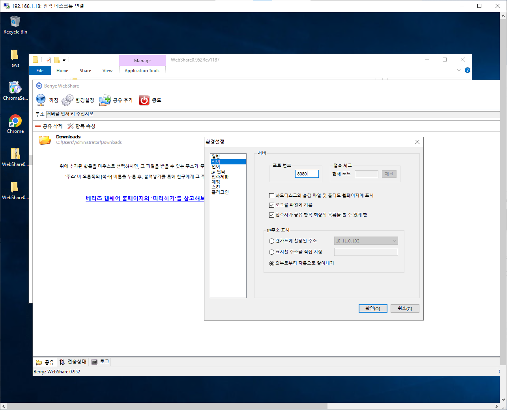Image resolution: width=507 pixels, height=410 pixels.
Task: Select 외부로부터 자동으로 알아내기 radio
Action: (x=271, y=263)
